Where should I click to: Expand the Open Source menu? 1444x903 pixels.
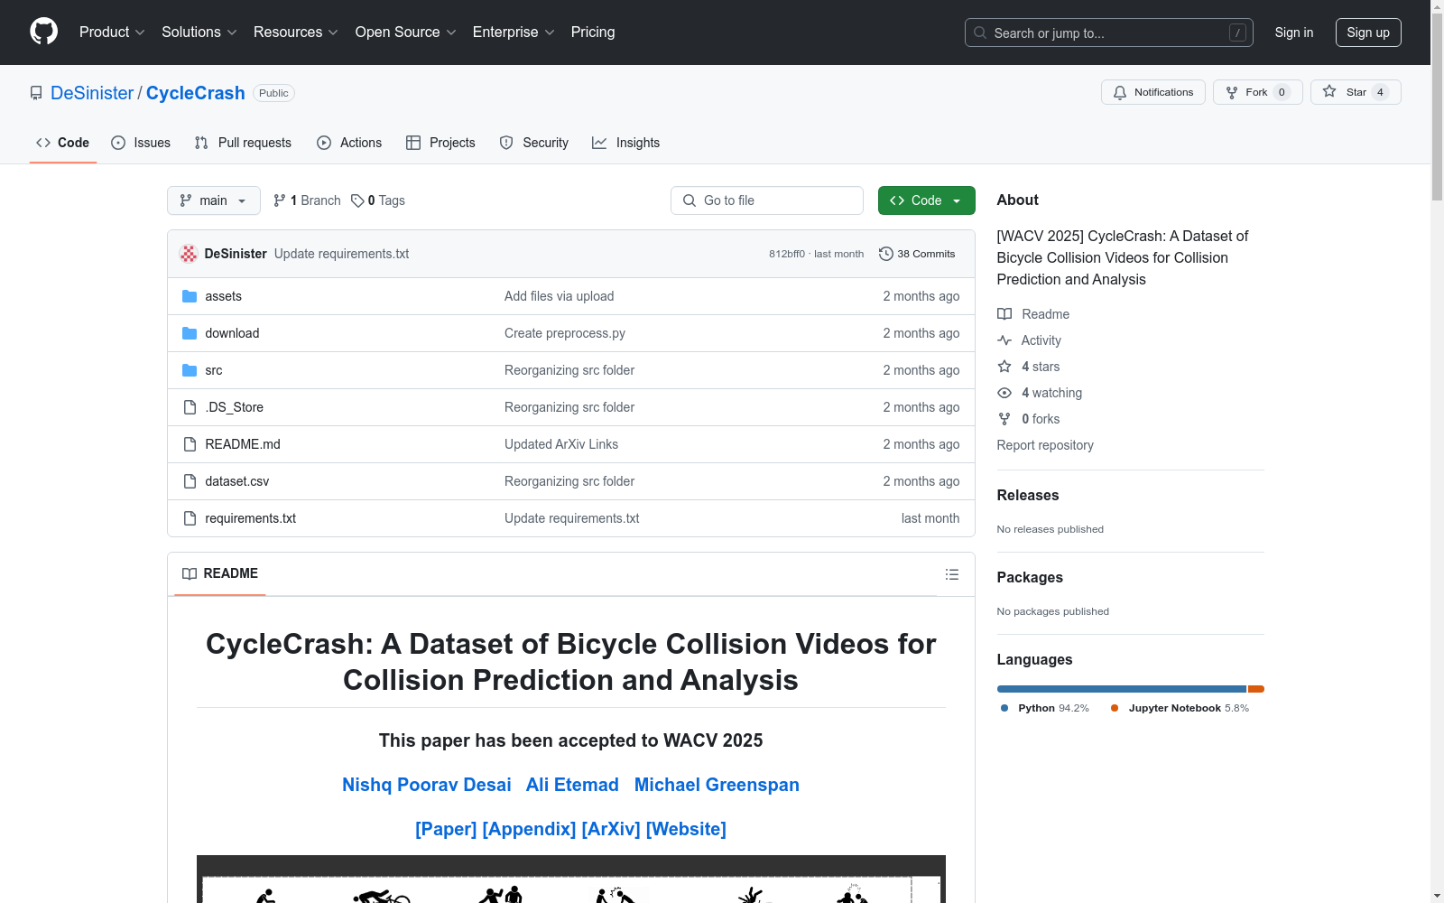(x=406, y=33)
